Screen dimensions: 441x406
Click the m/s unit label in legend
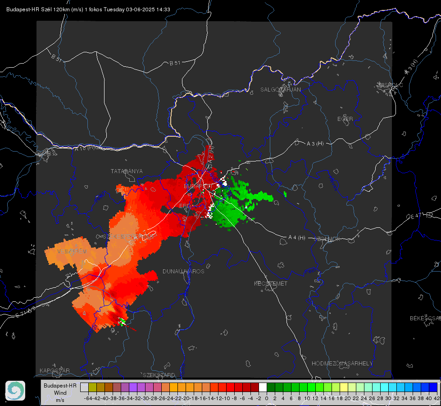(60, 400)
